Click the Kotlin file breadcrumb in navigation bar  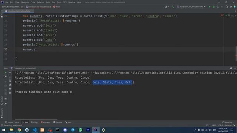coord(39,7)
